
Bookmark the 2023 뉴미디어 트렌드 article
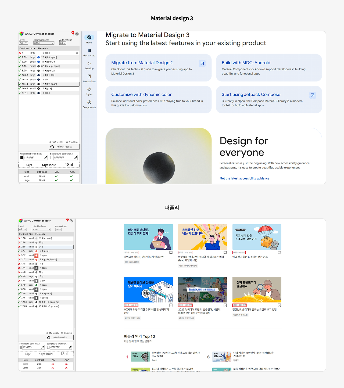tap(225, 305)
